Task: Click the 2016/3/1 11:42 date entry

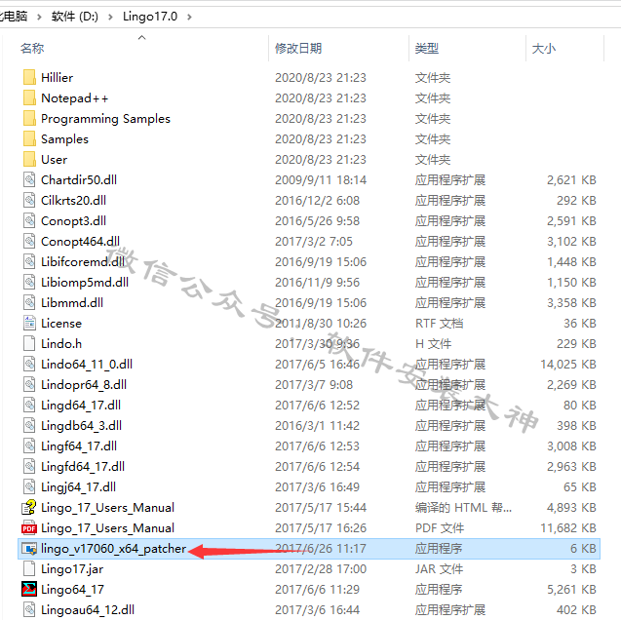Action: (x=317, y=426)
